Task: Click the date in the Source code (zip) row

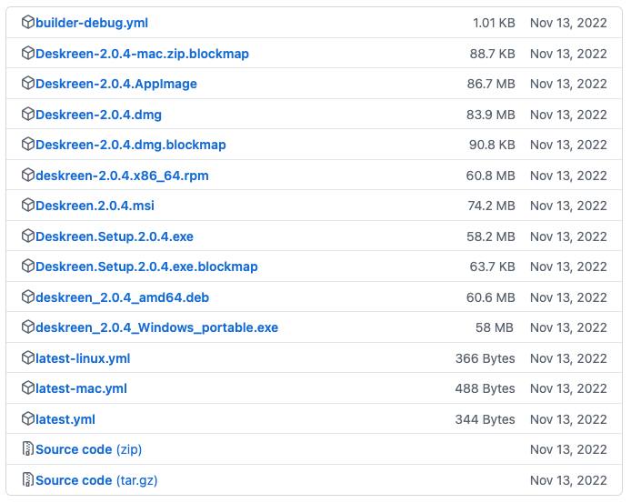Action: click(568, 449)
